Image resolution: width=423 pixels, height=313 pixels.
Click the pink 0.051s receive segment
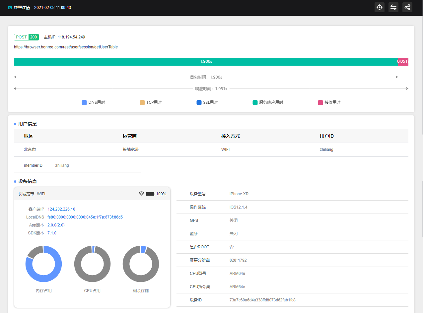(403, 62)
